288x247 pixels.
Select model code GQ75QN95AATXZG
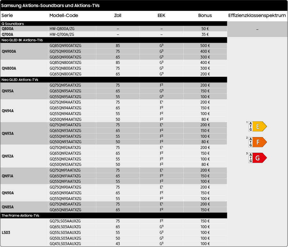[65, 85]
